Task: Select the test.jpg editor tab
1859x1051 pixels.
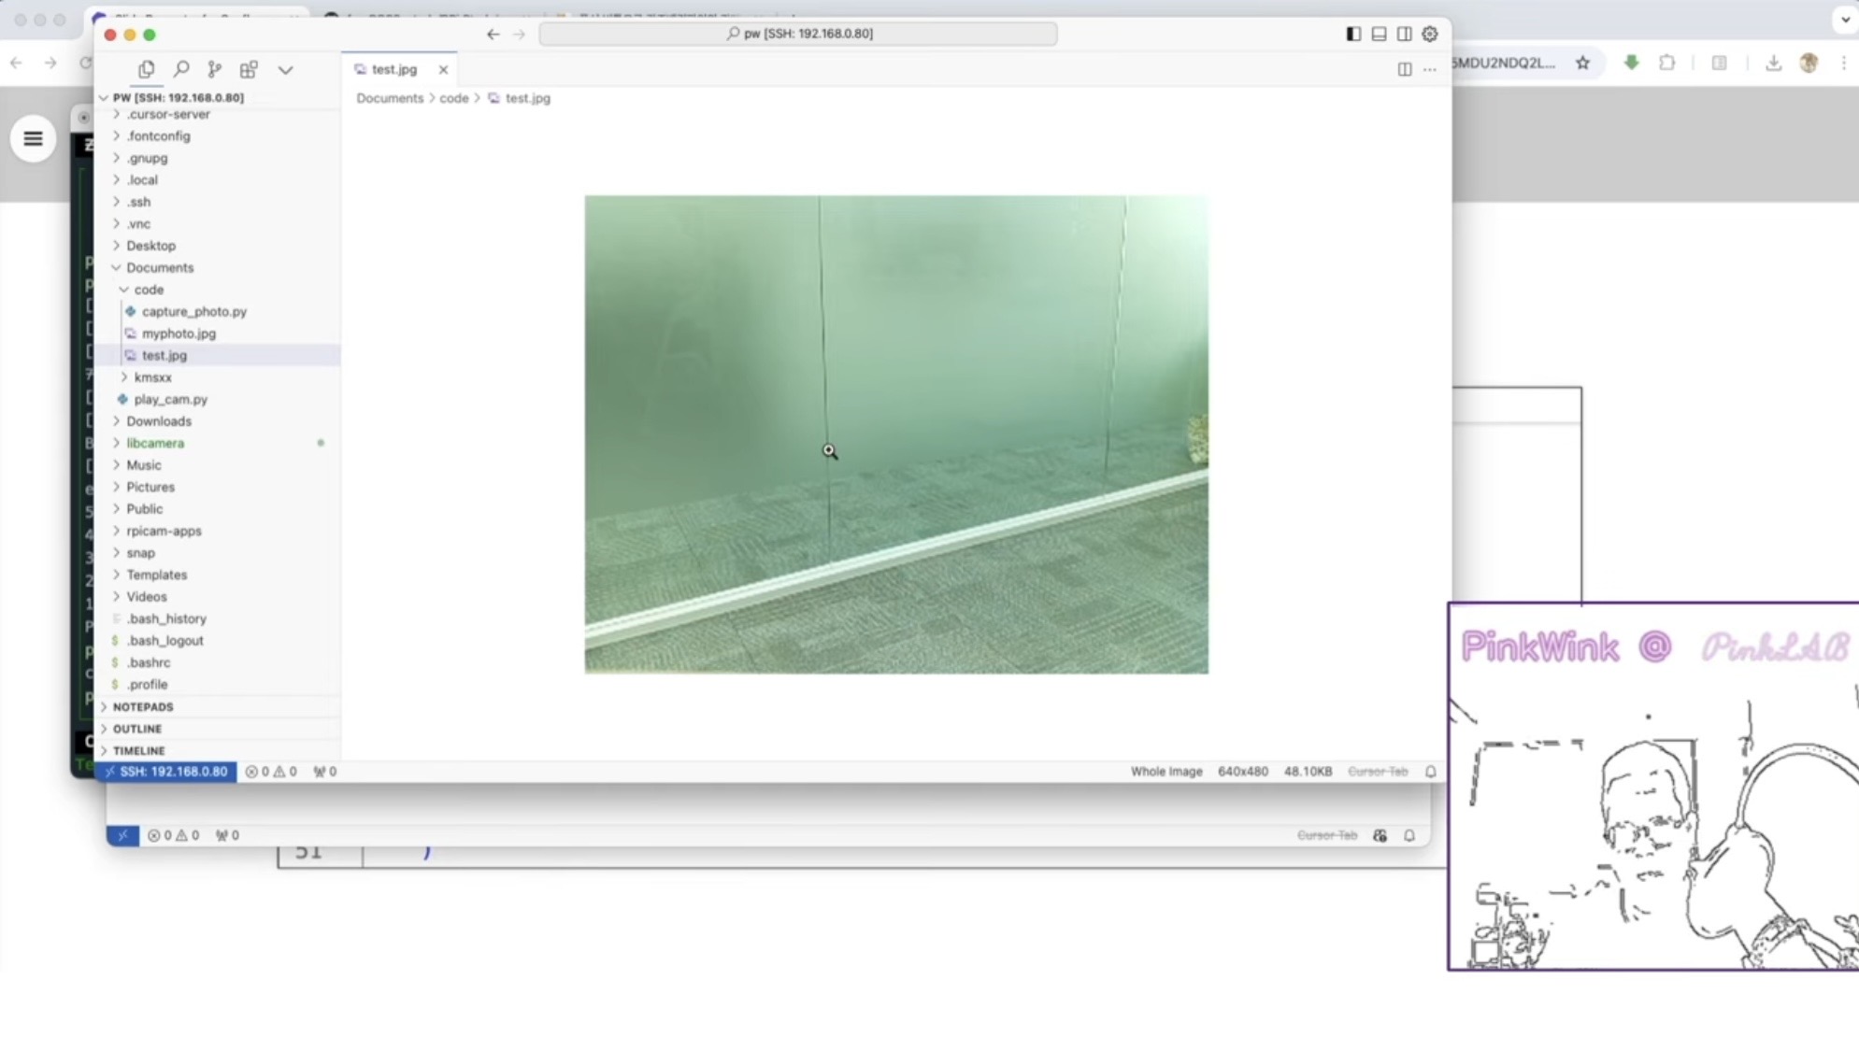Action: (393, 69)
